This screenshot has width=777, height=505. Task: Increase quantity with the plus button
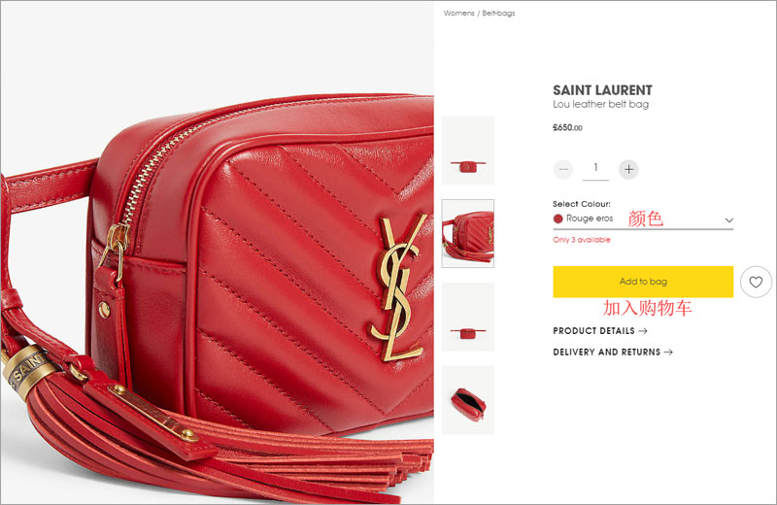click(x=628, y=170)
